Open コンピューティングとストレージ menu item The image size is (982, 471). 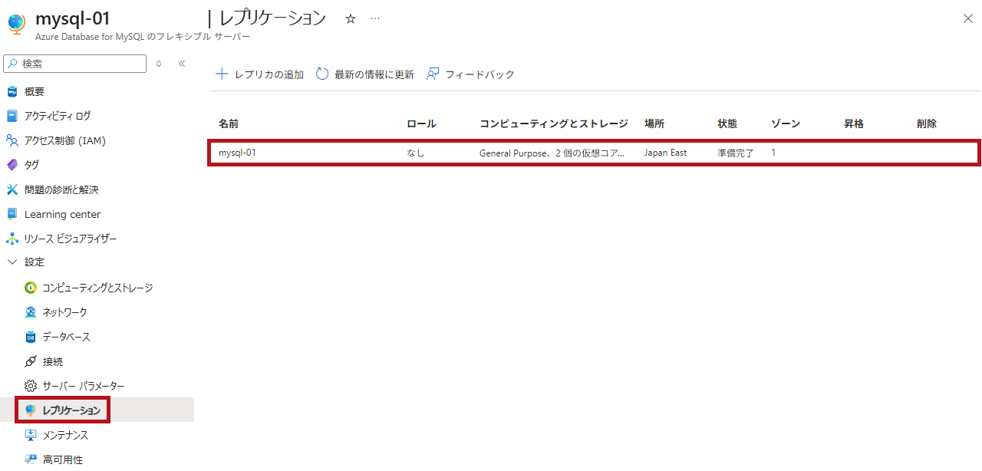(97, 288)
